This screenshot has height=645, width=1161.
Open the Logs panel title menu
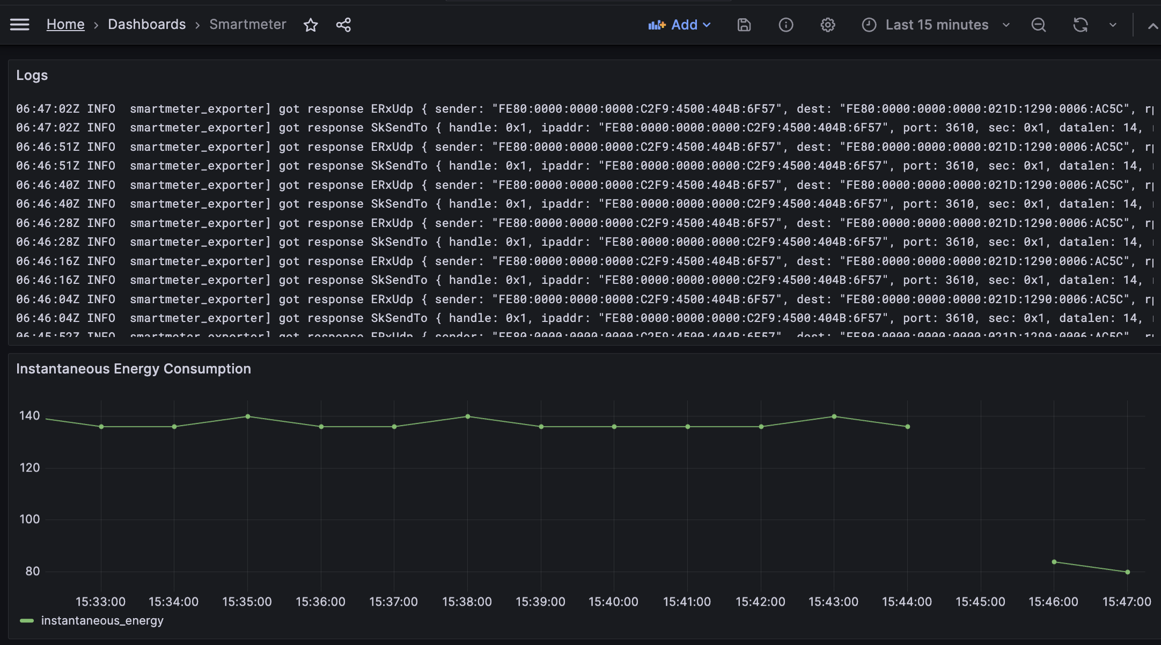tap(32, 76)
